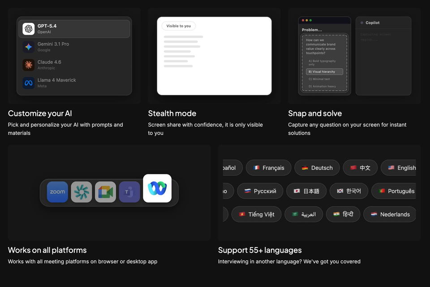Select the Deutsch language pill
The height and width of the screenshot is (287, 430).
[317, 168]
